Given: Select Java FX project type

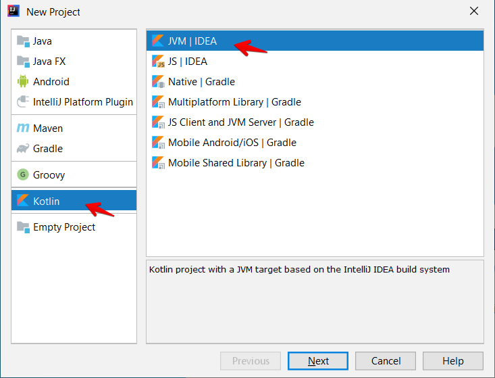Looking at the screenshot, I should pyautogui.click(x=49, y=61).
